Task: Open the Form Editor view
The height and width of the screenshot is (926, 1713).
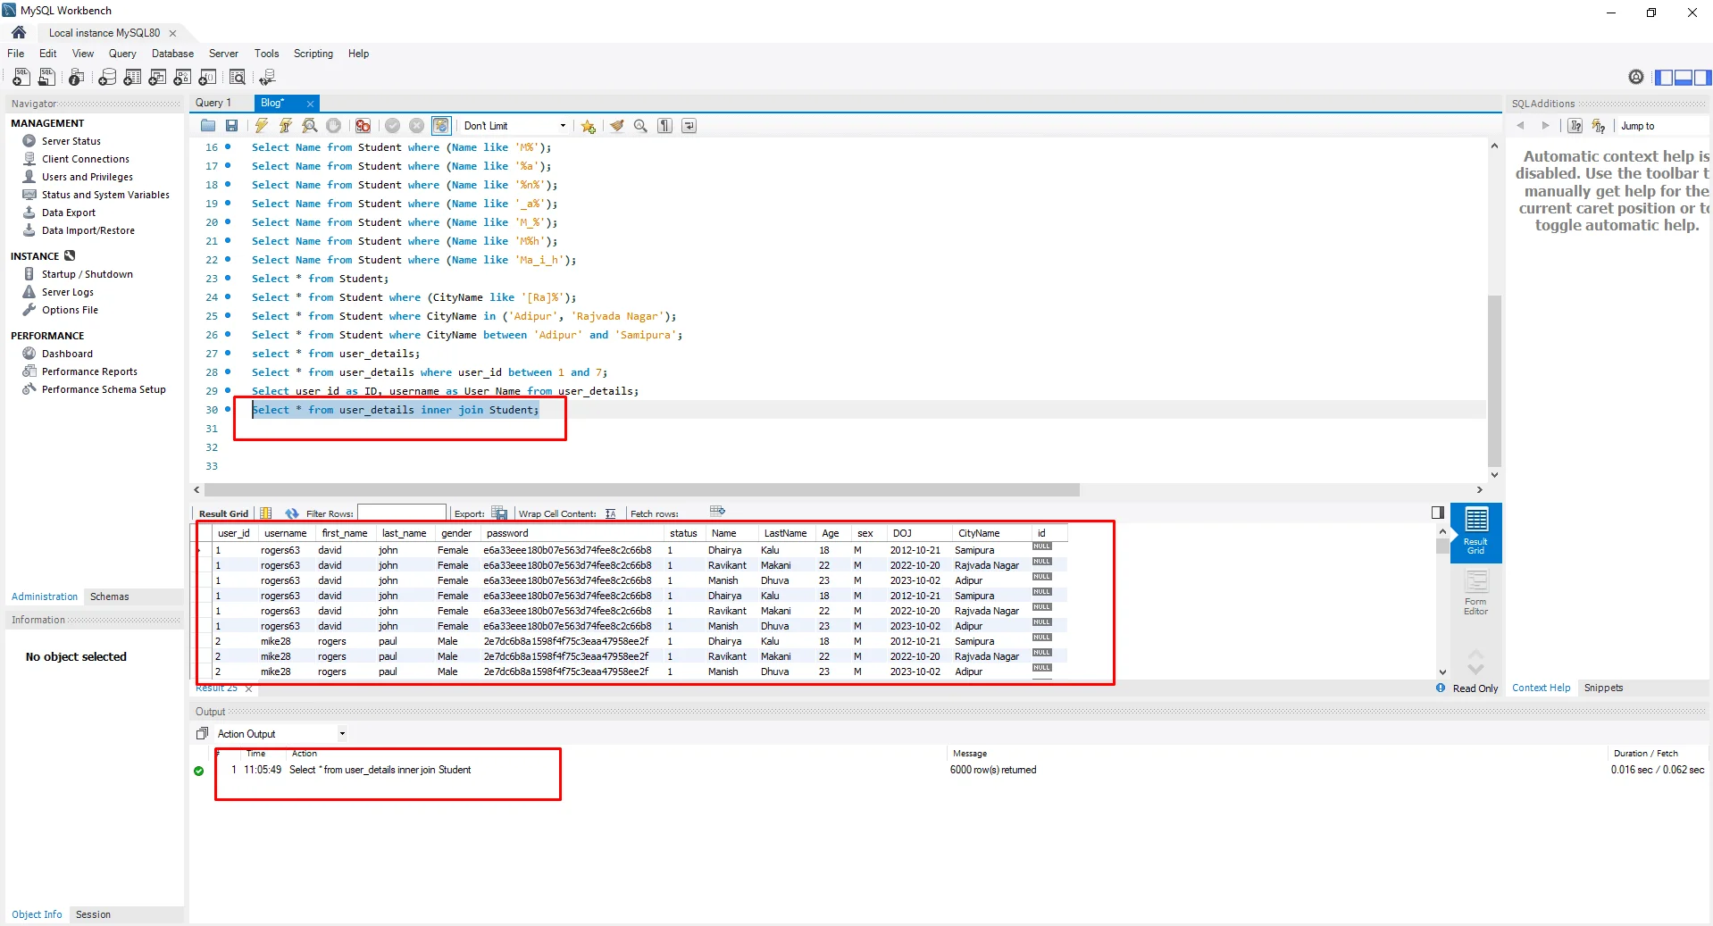Action: (x=1475, y=593)
